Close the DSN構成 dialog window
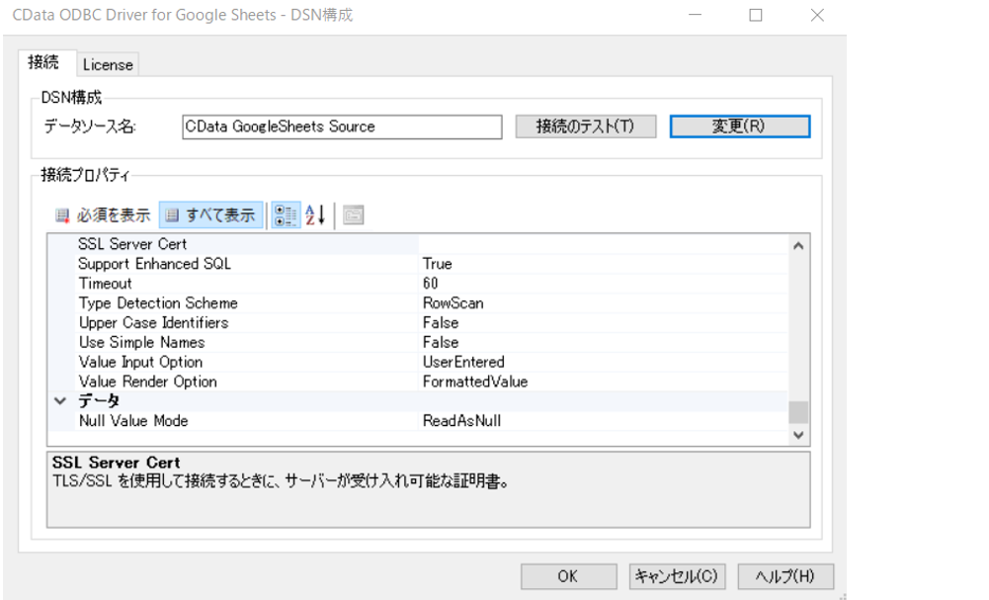The image size is (989, 600). tap(817, 15)
